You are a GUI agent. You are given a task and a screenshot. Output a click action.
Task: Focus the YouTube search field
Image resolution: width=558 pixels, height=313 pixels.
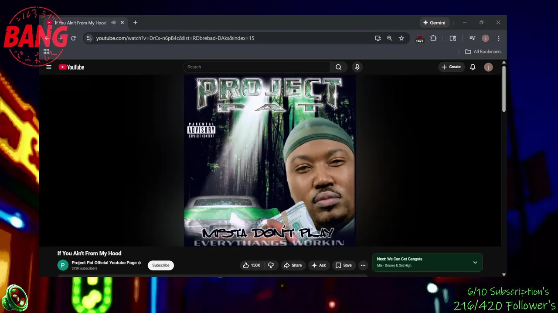click(256, 67)
